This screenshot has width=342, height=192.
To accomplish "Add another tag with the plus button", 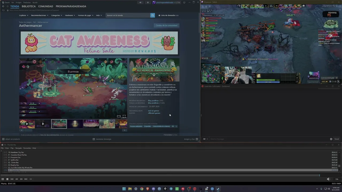I will (x=176, y=126).
